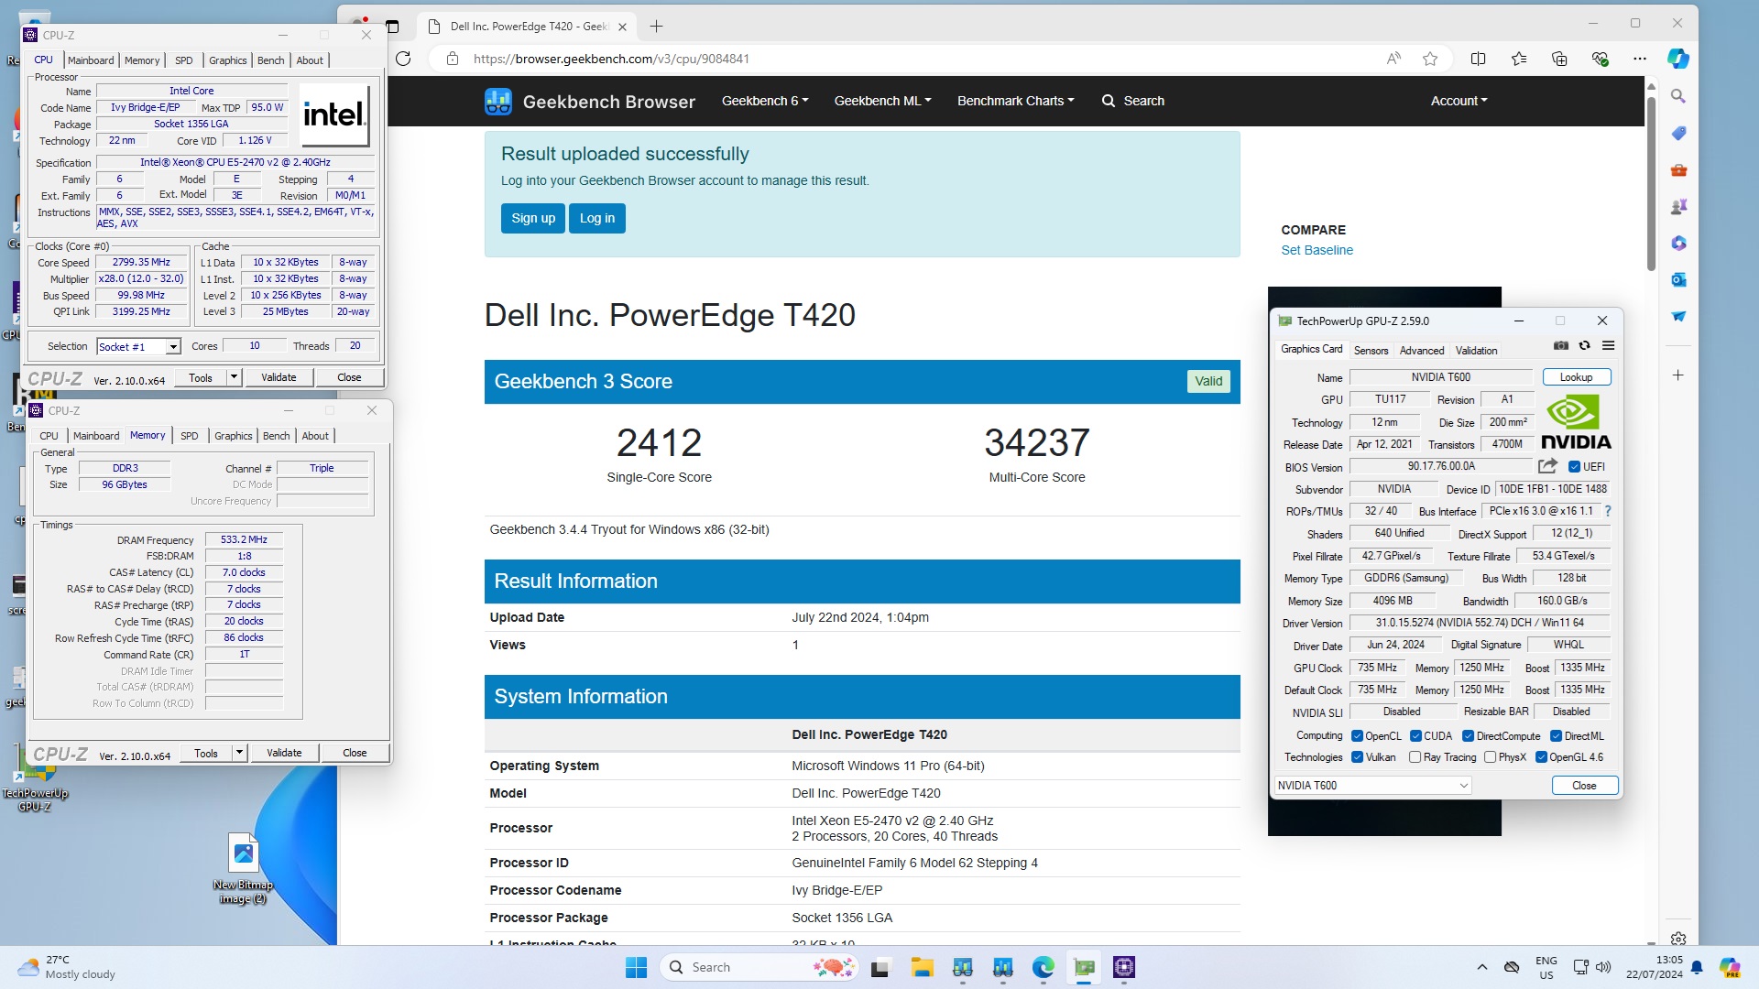Click Validate in the CPU-Z CPU window
This screenshot has width=1759, height=989.
[x=279, y=377]
